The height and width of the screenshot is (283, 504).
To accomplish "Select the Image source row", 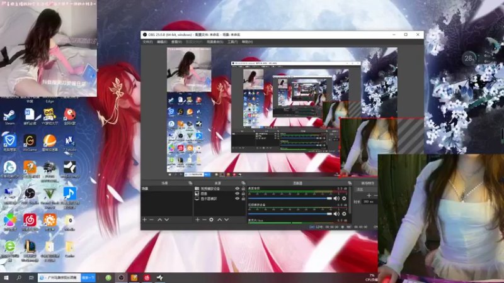I will [x=219, y=194].
